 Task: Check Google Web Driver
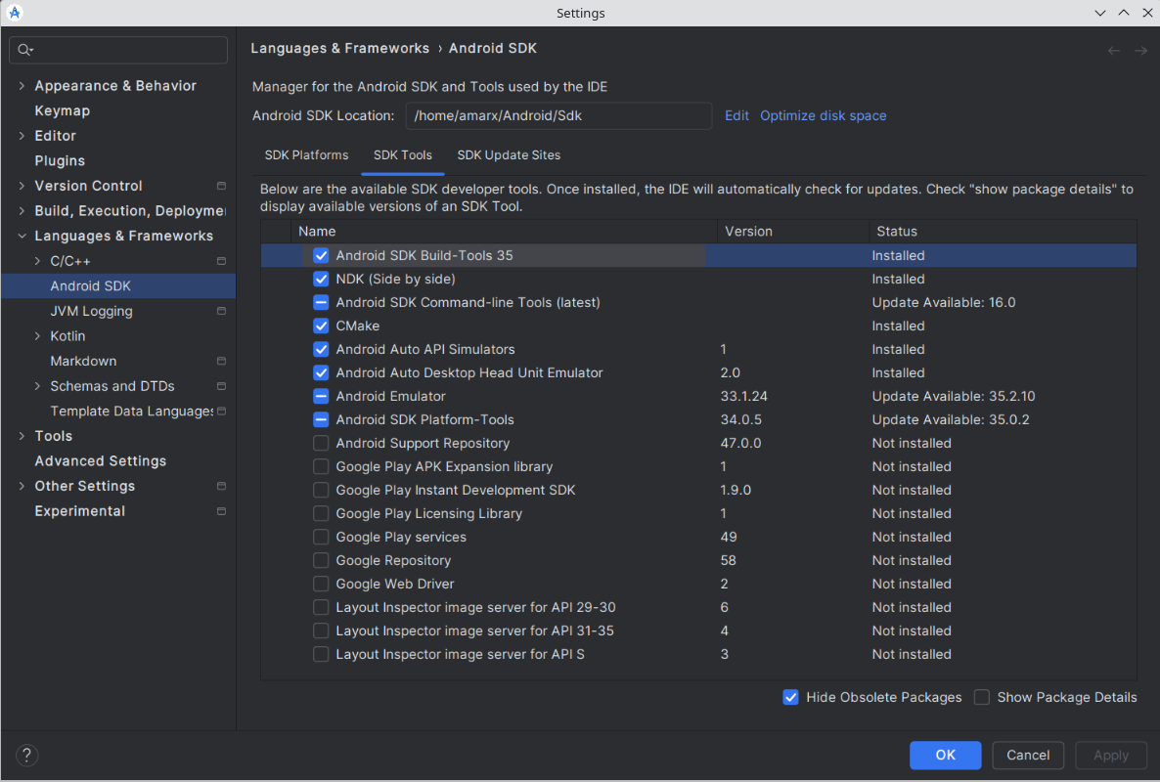(x=321, y=584)
